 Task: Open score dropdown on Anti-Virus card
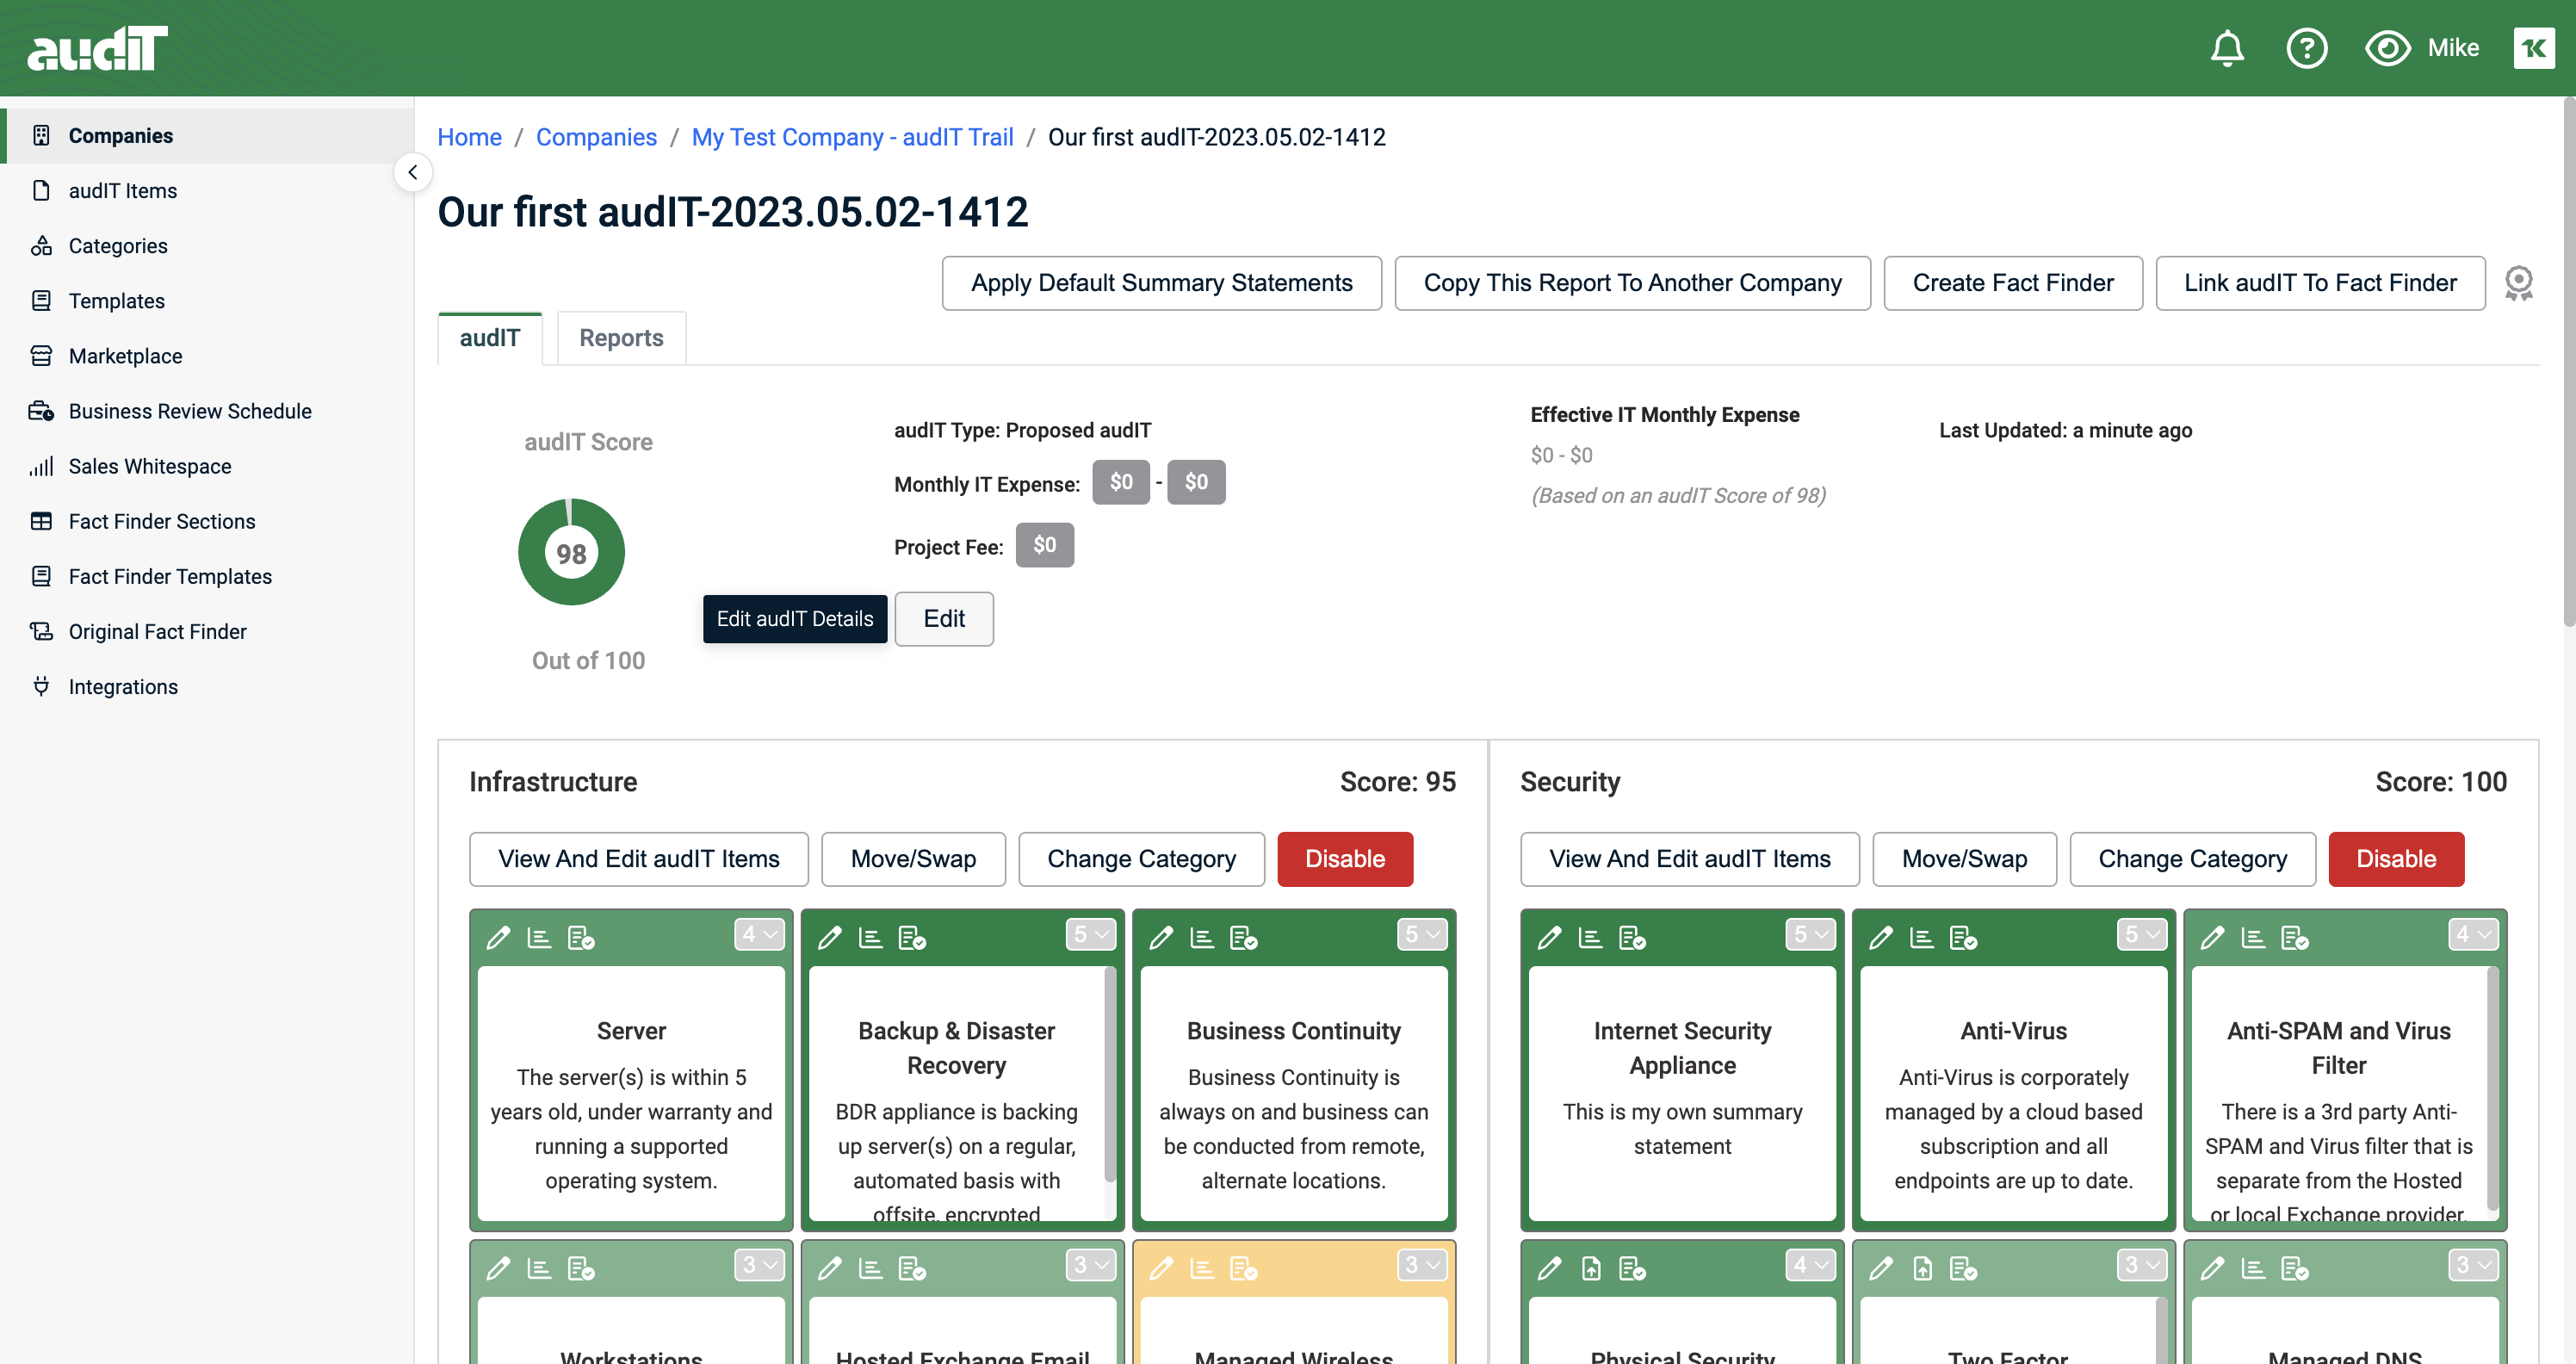pyautogui.click(x=2141, y=934)
